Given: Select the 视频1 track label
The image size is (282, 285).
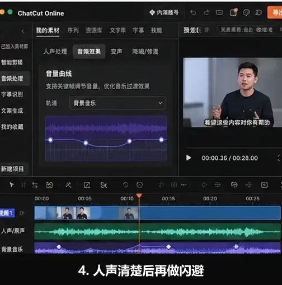Looking at the screenshot, I should (x=7, y=213).
